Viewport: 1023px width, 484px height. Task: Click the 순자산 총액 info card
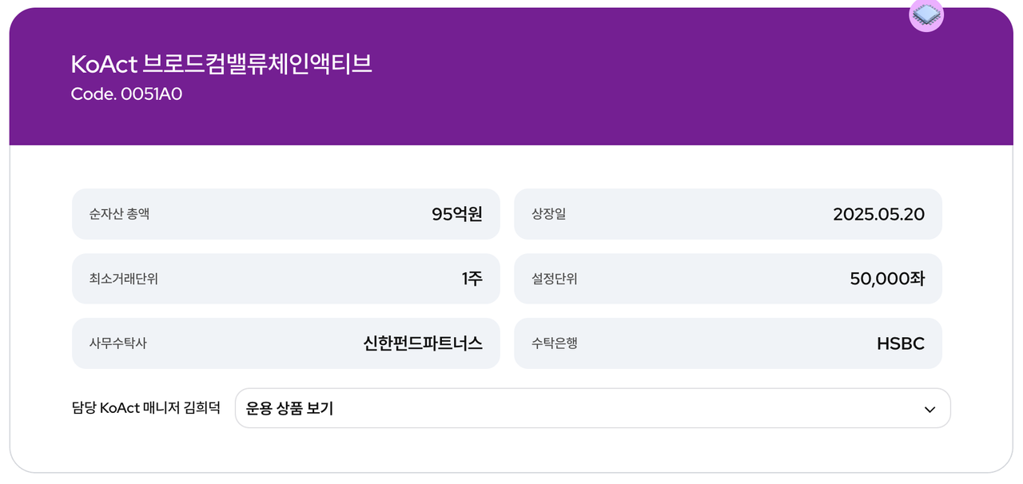point(286,214)
